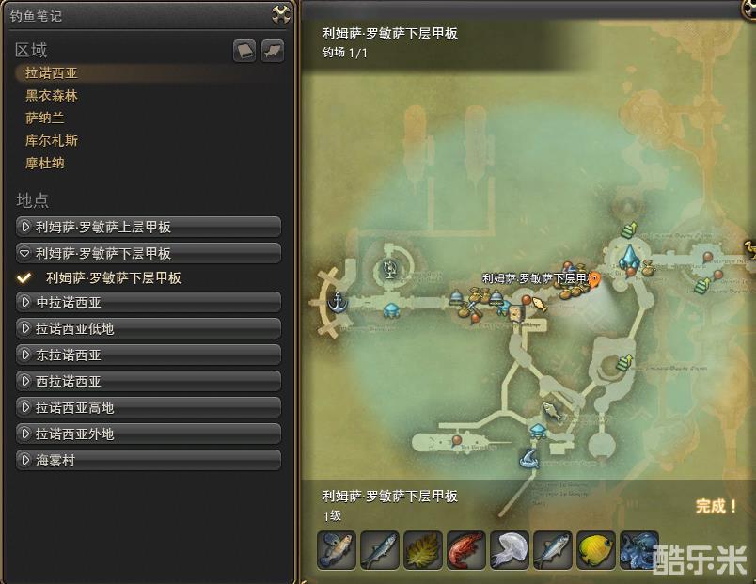The image size is (756, 584).
Task: Click the orange fishing spot marker
Action: 595,279
